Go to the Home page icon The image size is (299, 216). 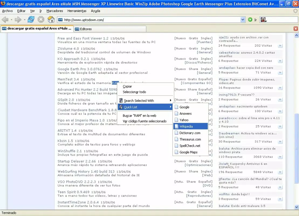point(51,19)
